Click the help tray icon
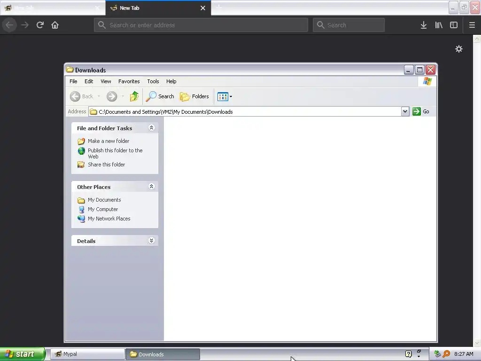 408,354
